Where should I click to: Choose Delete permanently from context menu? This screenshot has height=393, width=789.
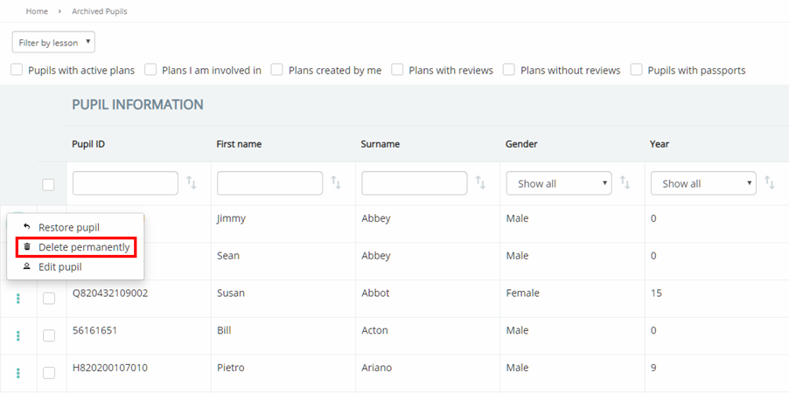pos(75,247)
